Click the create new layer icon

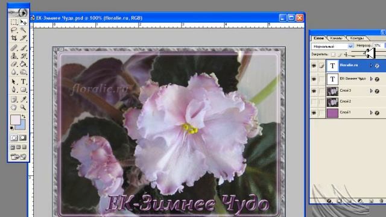tap(371, 201)
